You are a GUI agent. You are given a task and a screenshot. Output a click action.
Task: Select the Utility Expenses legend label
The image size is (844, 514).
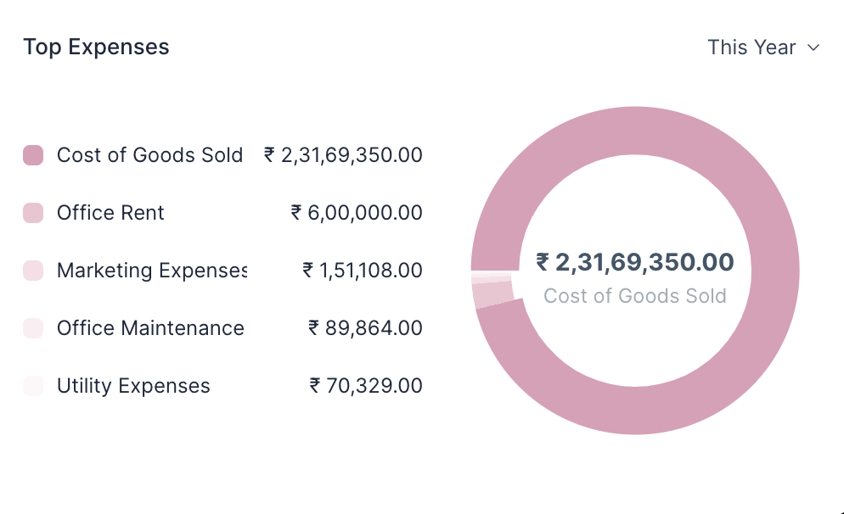(133, 386)
